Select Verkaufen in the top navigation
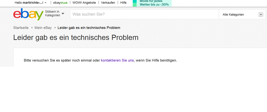The height and width of the screenshot is (112, 267). 108,3
